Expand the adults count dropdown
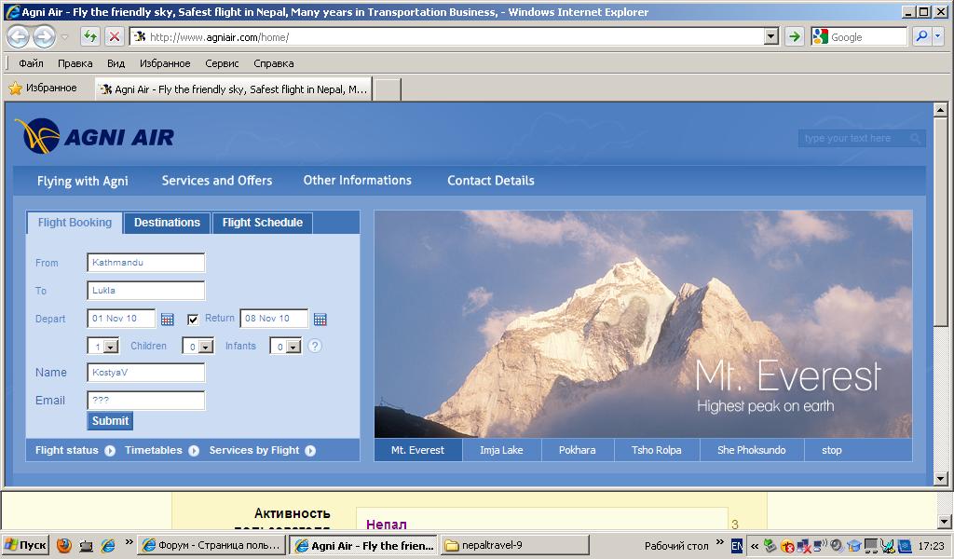The image size is (954, 559). pyautogui.click(x=111, y=347)
